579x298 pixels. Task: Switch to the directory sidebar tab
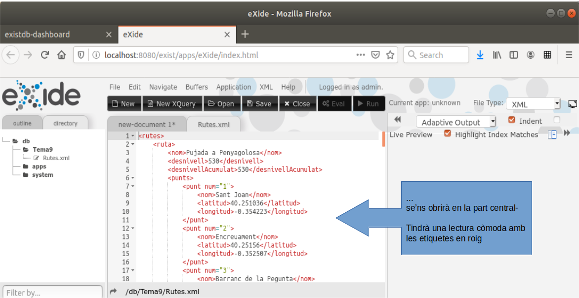tap(65, 123)
